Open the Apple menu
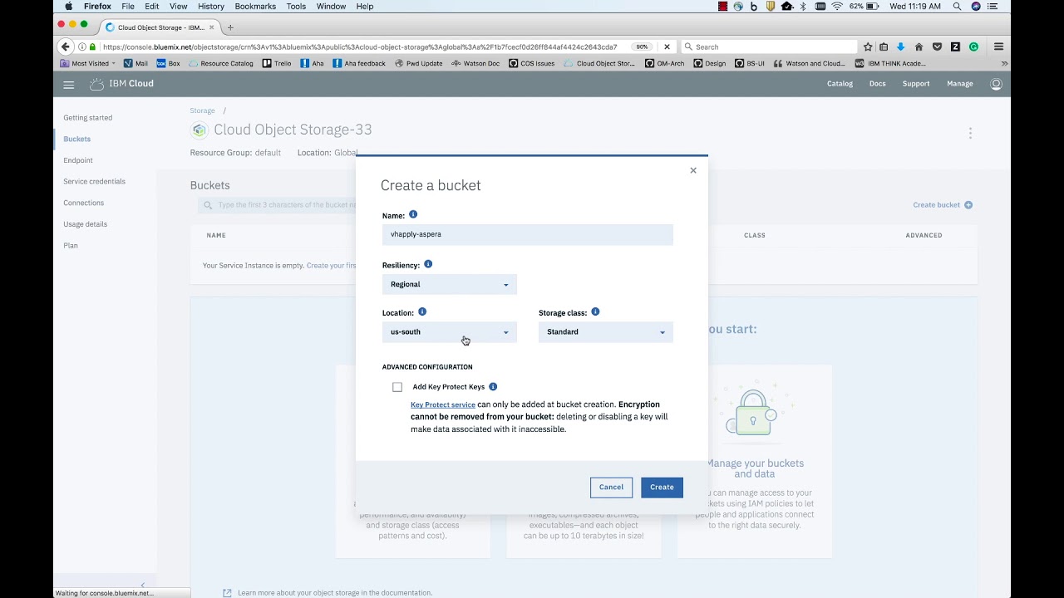The height and width of the screenshot is (598, 1064). pos(68,7)
